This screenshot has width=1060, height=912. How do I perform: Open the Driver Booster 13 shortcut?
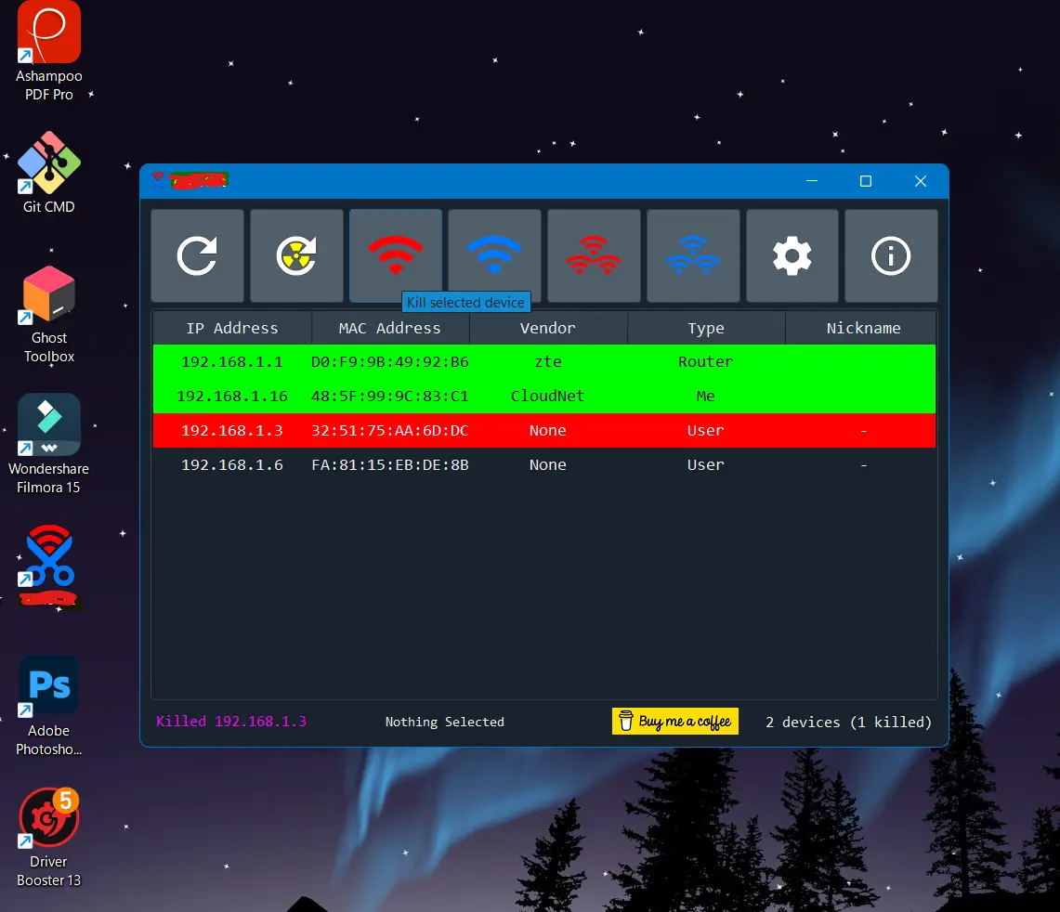tap(48, 838)
